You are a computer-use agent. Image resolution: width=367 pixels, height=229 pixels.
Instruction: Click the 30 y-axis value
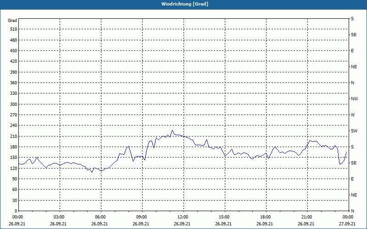(x=15, y=201)
